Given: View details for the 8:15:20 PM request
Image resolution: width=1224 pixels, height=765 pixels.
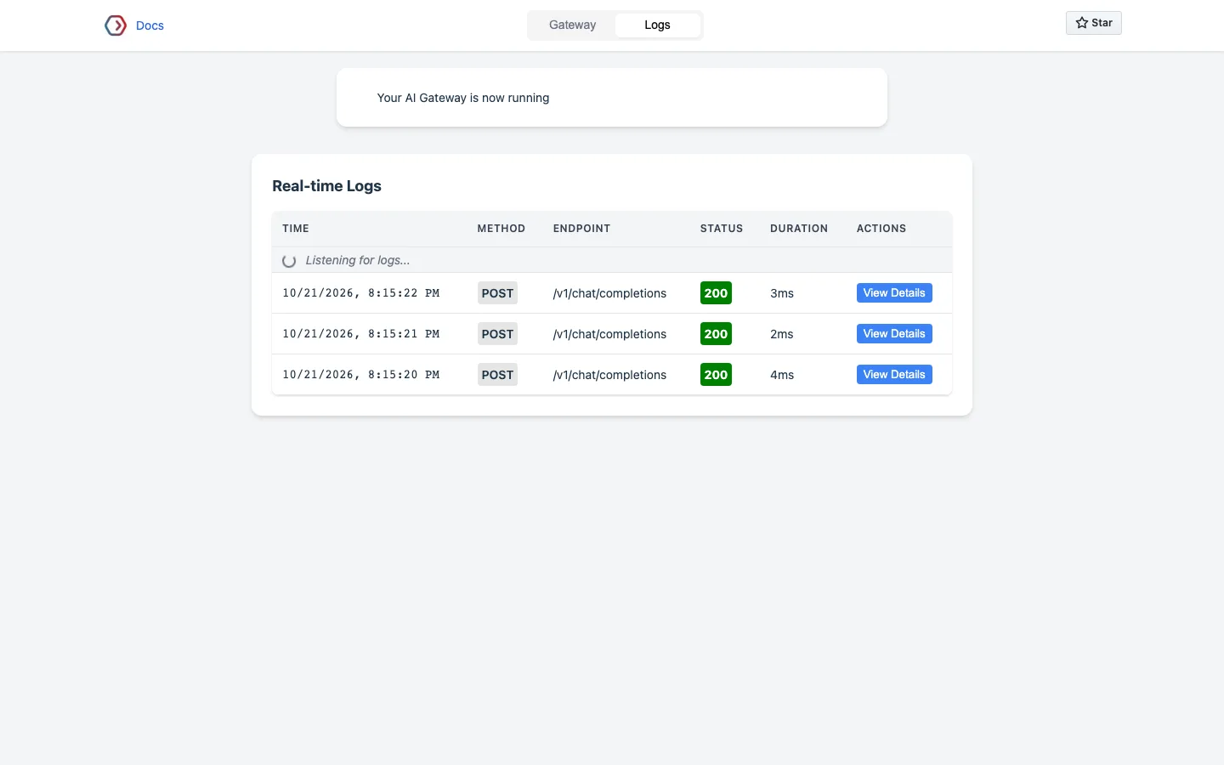Looking at the screenshot, I should coord(894,375).
